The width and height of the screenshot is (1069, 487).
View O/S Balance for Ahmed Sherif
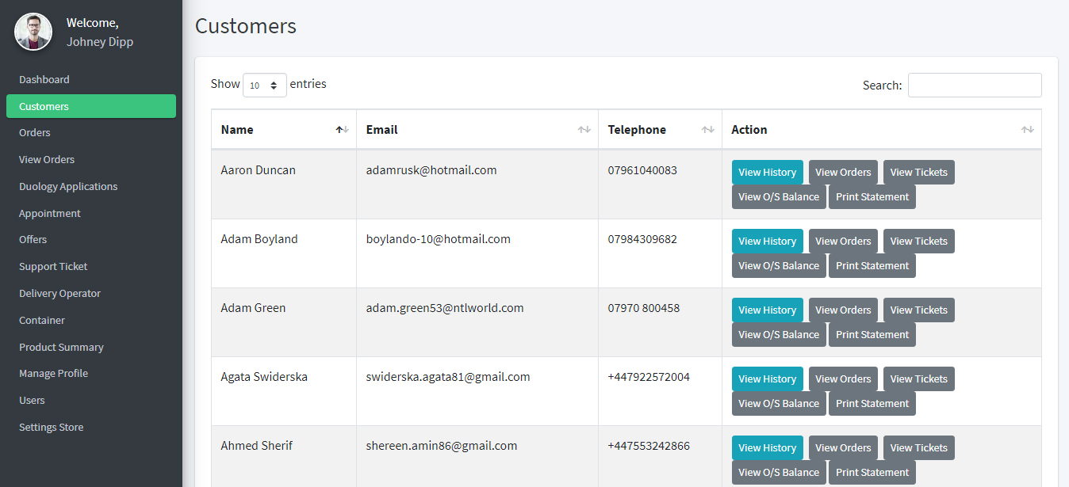tap(779, 472)
